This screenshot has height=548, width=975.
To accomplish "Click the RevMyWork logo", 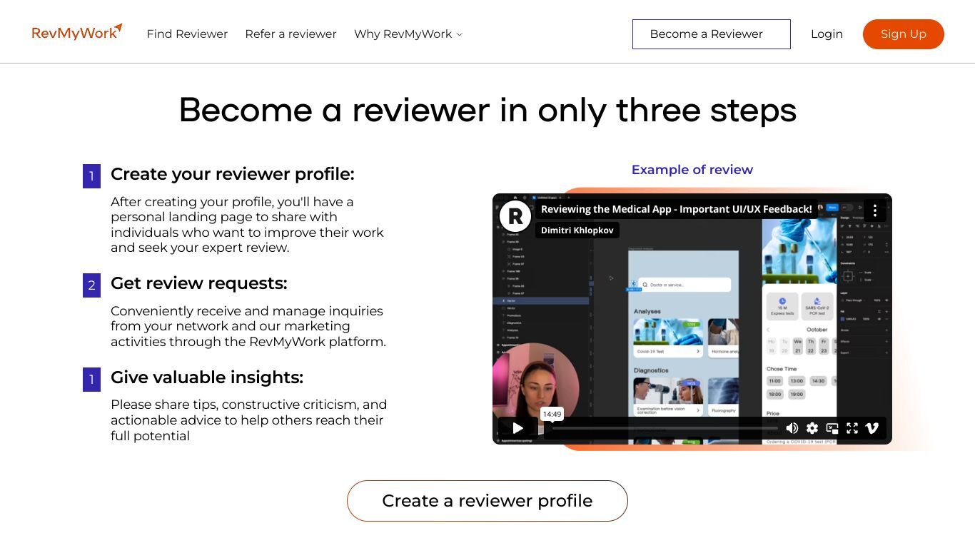I will (x=77, y=33).
